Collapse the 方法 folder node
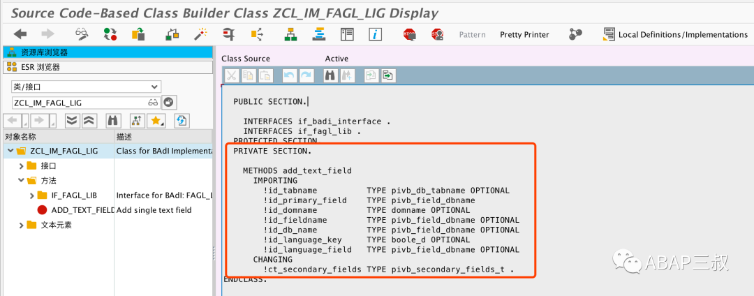754x296 pixels. [21, 181]
